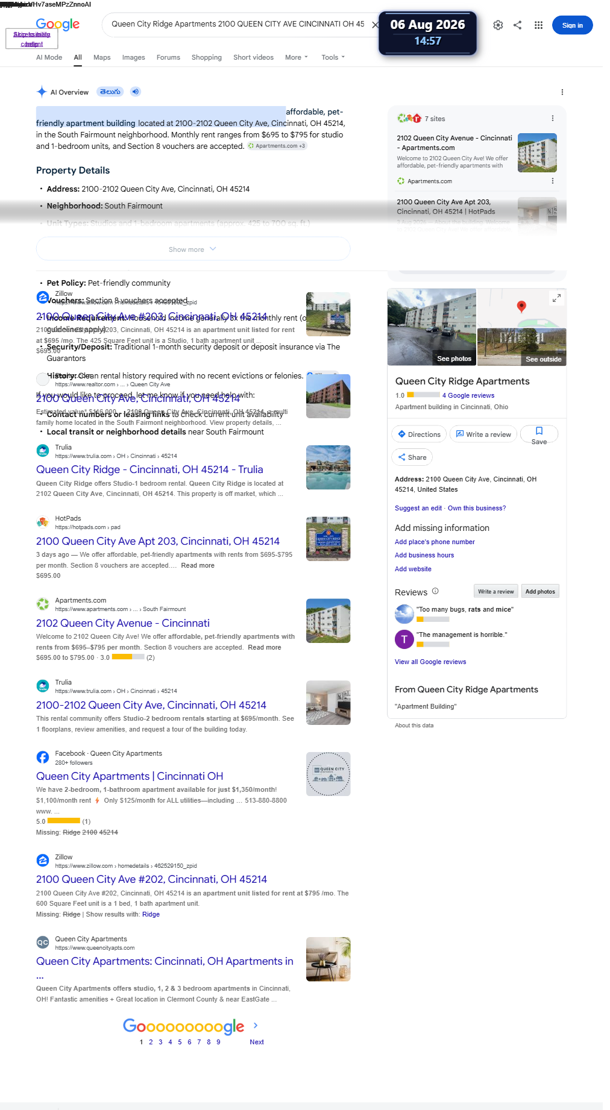Click the QC favicon for queencityapts.com
610x1110 pixels.
tap(43, 942)
